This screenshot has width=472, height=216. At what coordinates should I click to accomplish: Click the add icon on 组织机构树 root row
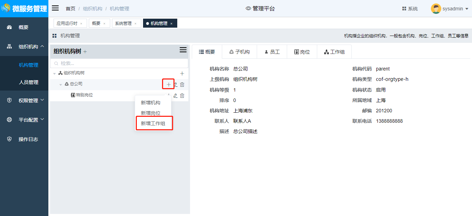(x=182, y=73)
